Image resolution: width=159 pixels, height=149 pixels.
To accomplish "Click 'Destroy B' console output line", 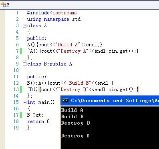I will click(75, 123).
